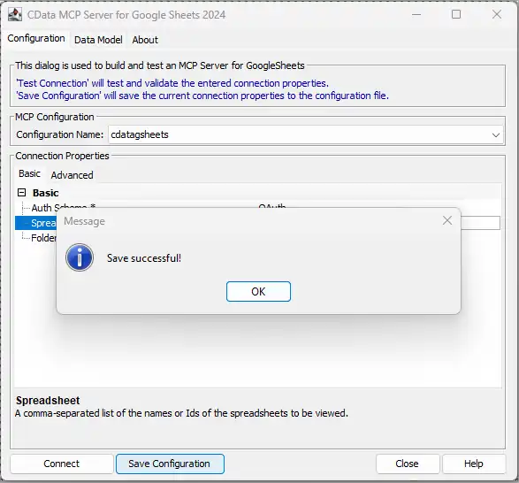
Task: Collapse the Basic properties group
Action: [22, 193]
